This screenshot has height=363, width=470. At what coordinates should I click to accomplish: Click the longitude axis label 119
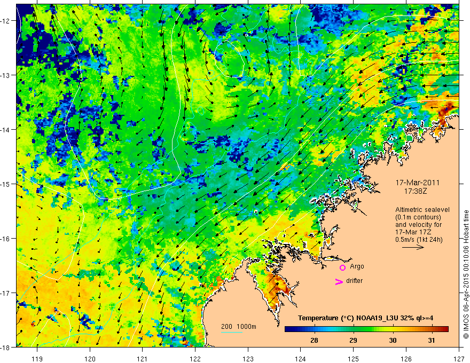tap(37, 359)
